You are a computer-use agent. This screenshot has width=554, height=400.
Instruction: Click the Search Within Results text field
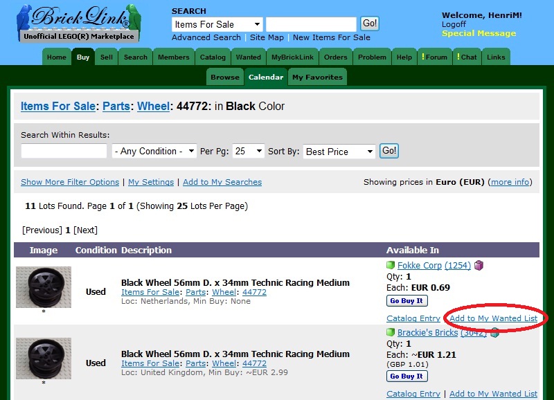pos(64,151)
